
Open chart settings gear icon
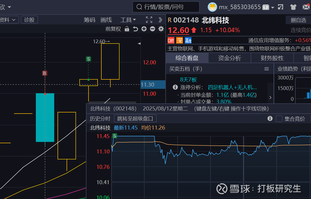[161, 29]
